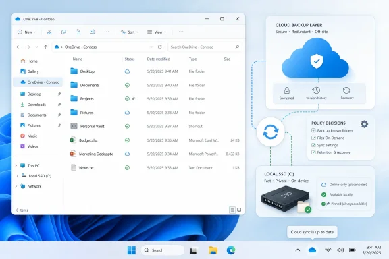This screenshot has width=389, height=259.
Task: Click the search magnifier icon in Explorer
Action: 237,47
